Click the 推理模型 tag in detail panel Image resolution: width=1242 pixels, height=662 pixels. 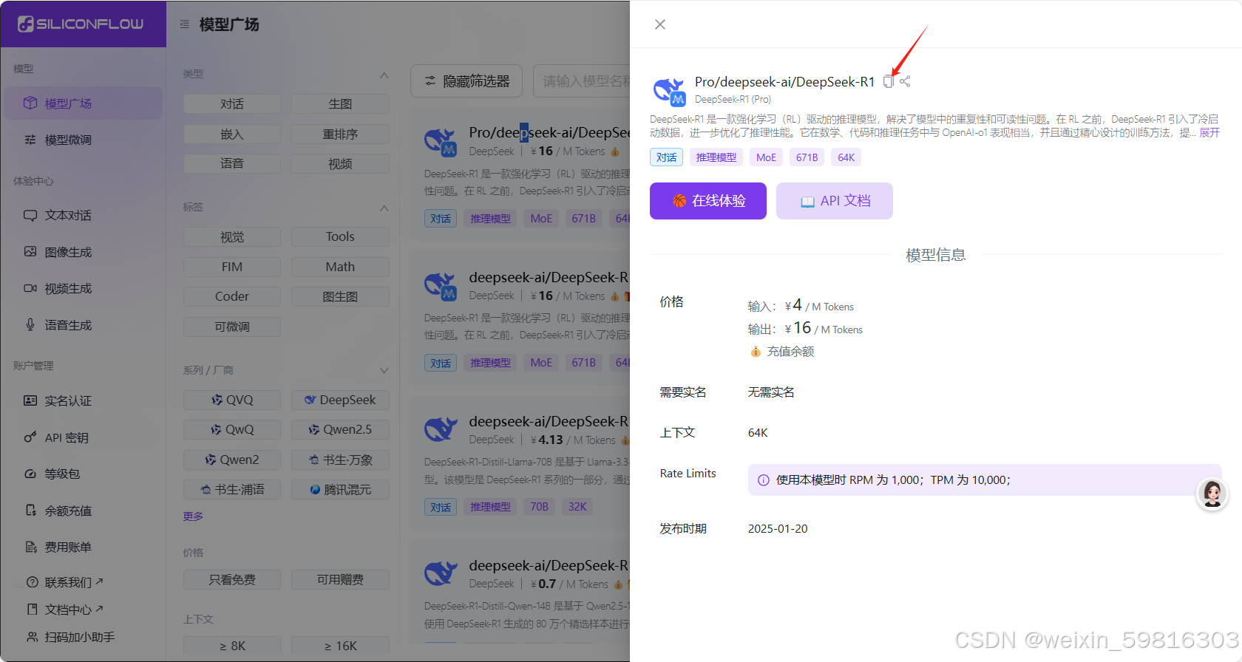716,157
